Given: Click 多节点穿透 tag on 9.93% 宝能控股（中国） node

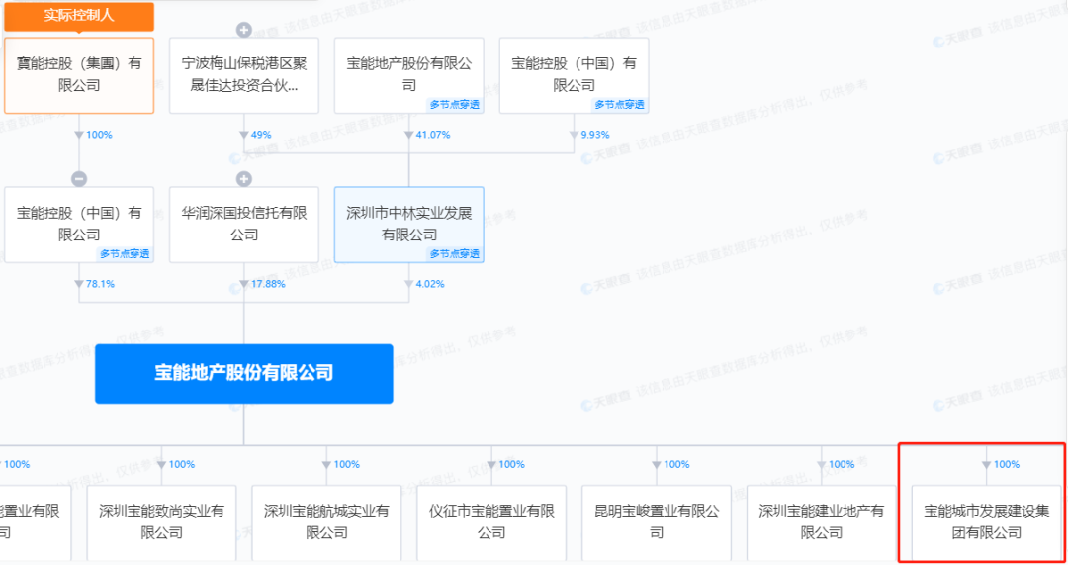Looking at the screenshot, I should pyautogui.click(x=620, y=104).
